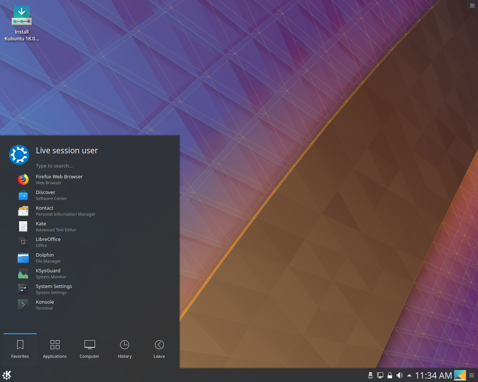Open network connections tray icon
The height and width of the screenshot is (382, 478).
380,375
